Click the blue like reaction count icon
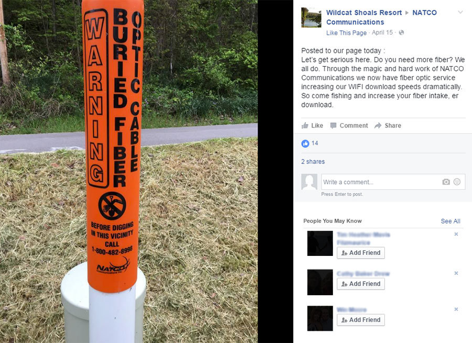472x343 pixels. tap(305, 143)
